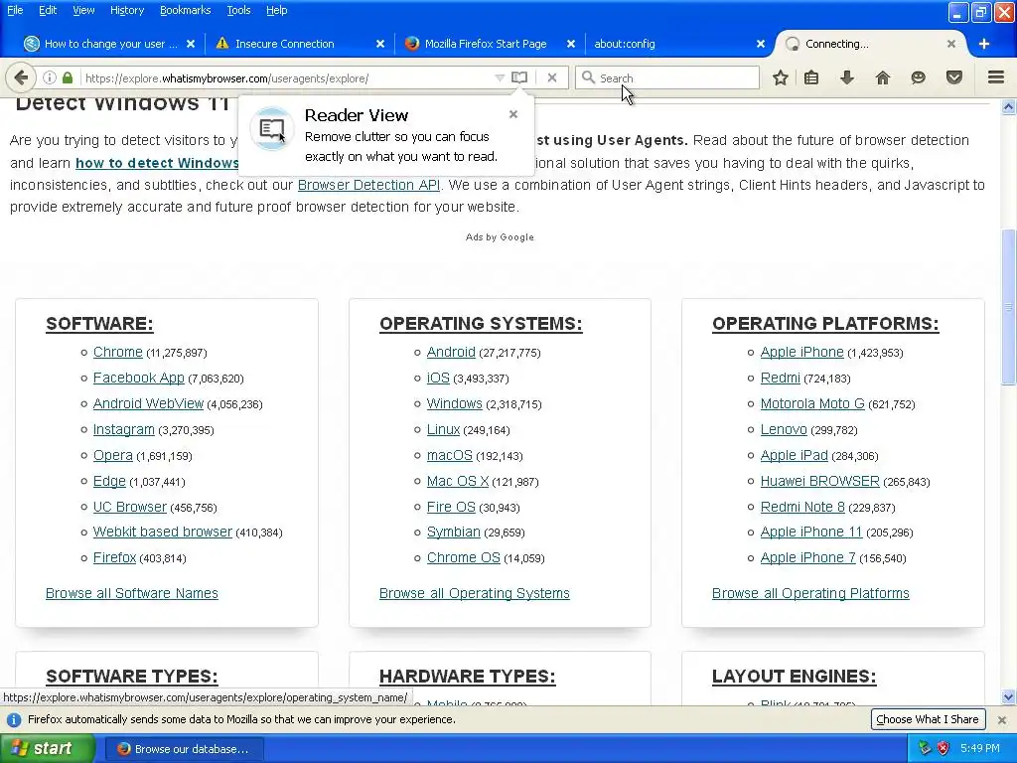This screenshot has height=763, width=1017.
Task: Open the History menu
Action: [x=127, y=10]
